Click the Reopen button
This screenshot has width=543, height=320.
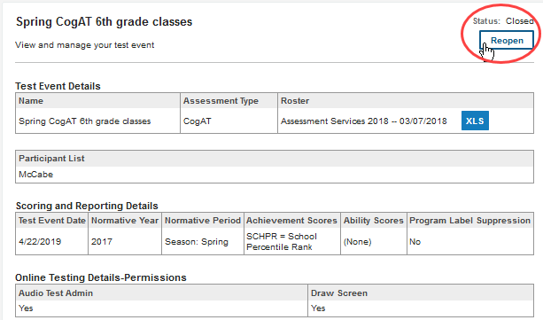[x=507, y=40]
